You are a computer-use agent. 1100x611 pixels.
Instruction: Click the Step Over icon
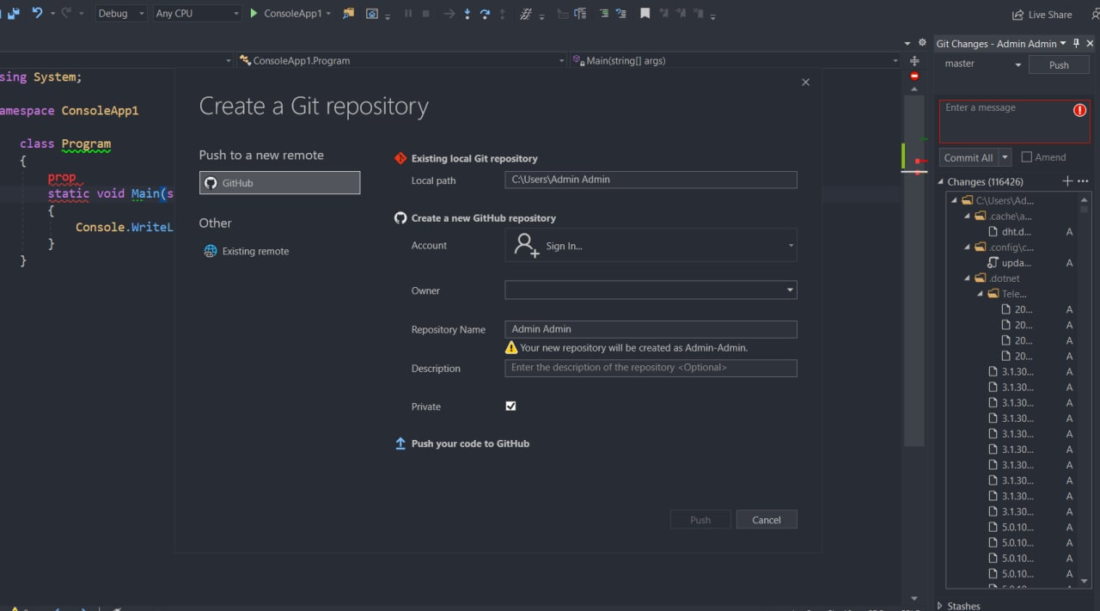485,14
